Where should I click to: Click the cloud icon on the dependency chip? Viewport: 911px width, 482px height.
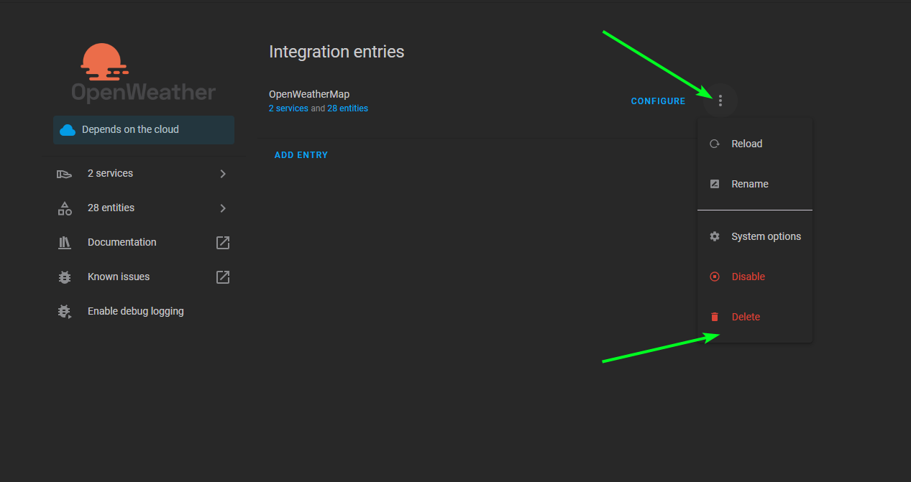[x=68, y=130]
